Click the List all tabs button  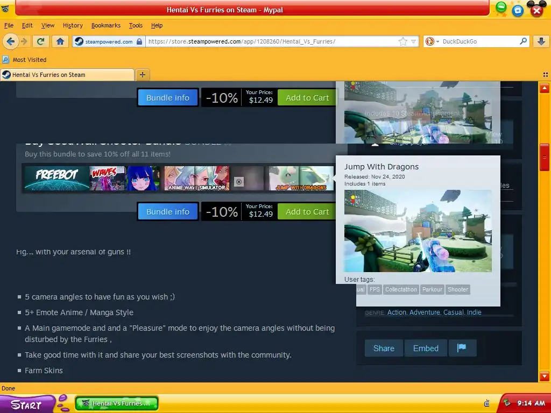[x=546, y=74]
